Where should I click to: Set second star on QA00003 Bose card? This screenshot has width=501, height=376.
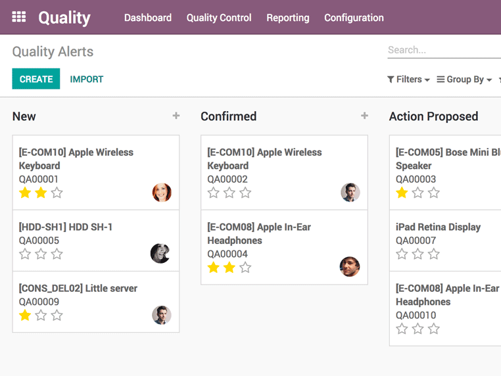418,193
